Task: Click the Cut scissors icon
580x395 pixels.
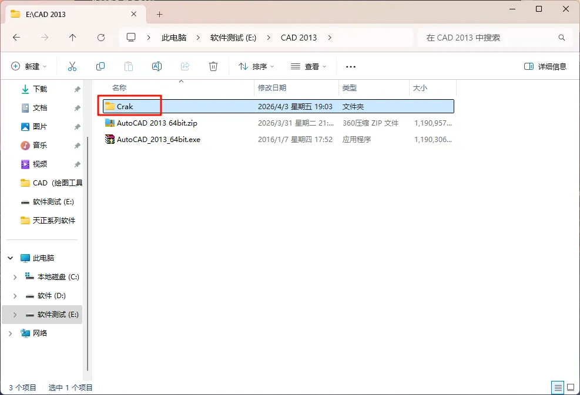Action: pos(72,66)
